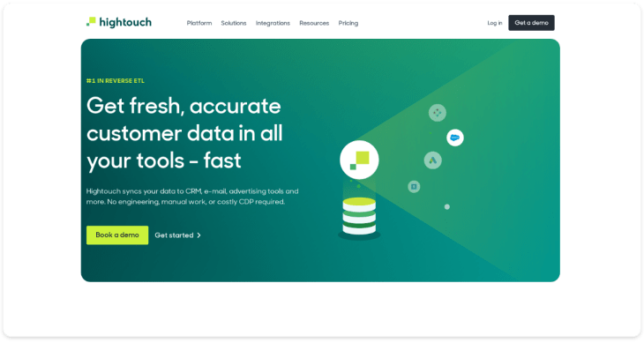Viewport: 644px width, 343px height.
Task: Click the Get started chevron arrow
Action: (199, 235)
